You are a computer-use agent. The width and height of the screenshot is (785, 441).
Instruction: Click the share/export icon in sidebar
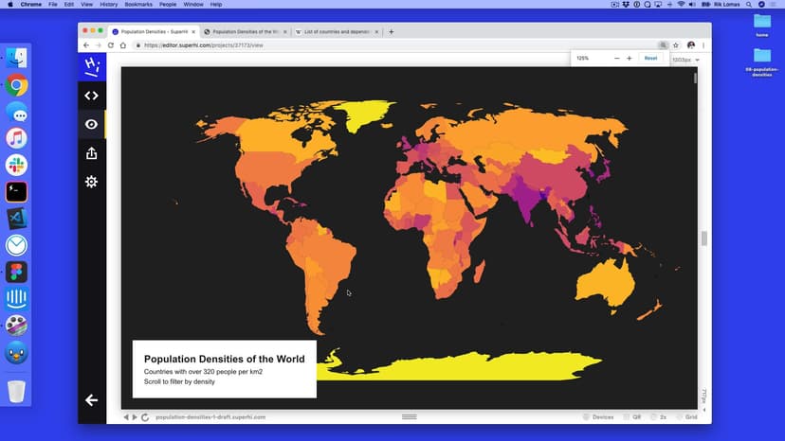[x=91, y=153]
